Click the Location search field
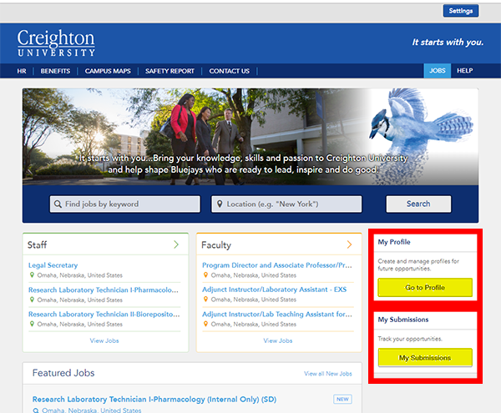501x413 pixels. pyautogui.click(x=286, y=204)
